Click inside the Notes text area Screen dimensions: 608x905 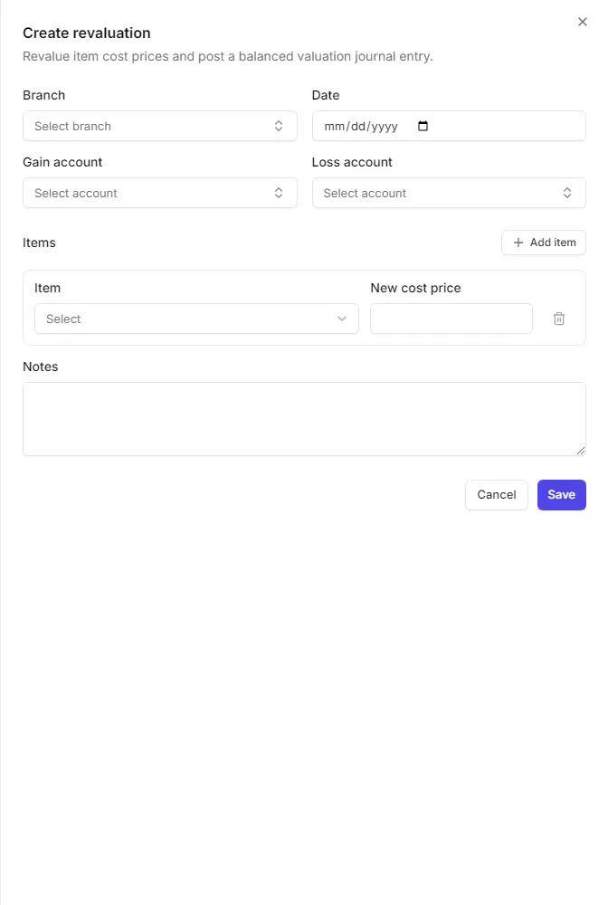tap(305, 419)
